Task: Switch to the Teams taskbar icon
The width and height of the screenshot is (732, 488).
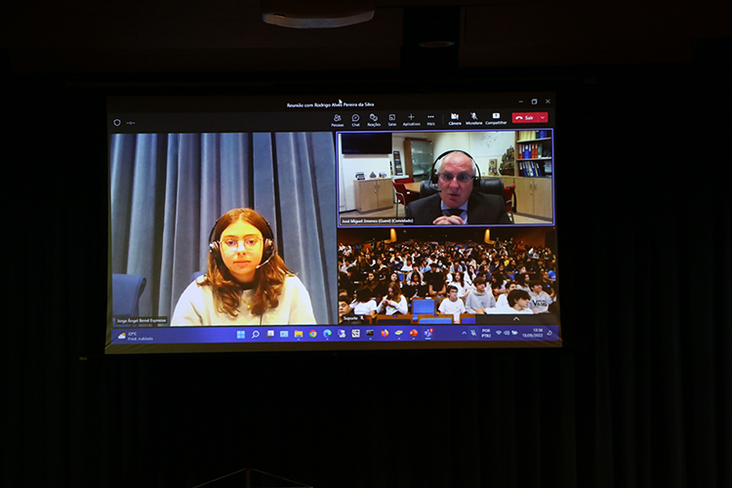Action: pos(427,333)
